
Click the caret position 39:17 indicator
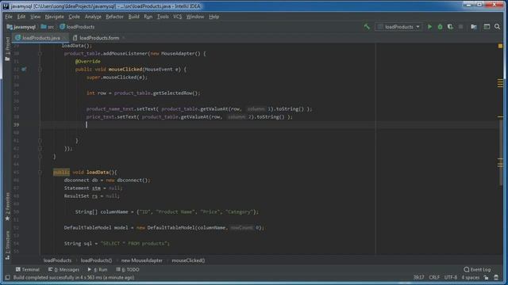(418, 278)
